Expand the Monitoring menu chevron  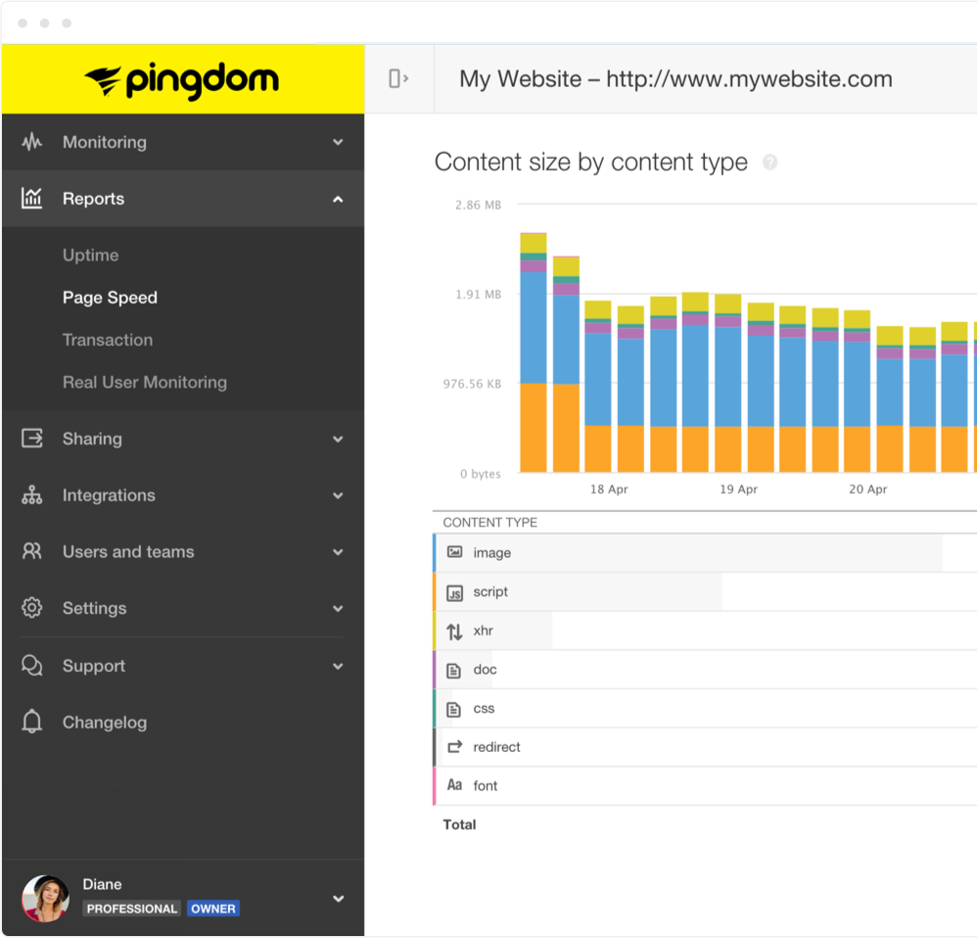(x=338, y=142)
